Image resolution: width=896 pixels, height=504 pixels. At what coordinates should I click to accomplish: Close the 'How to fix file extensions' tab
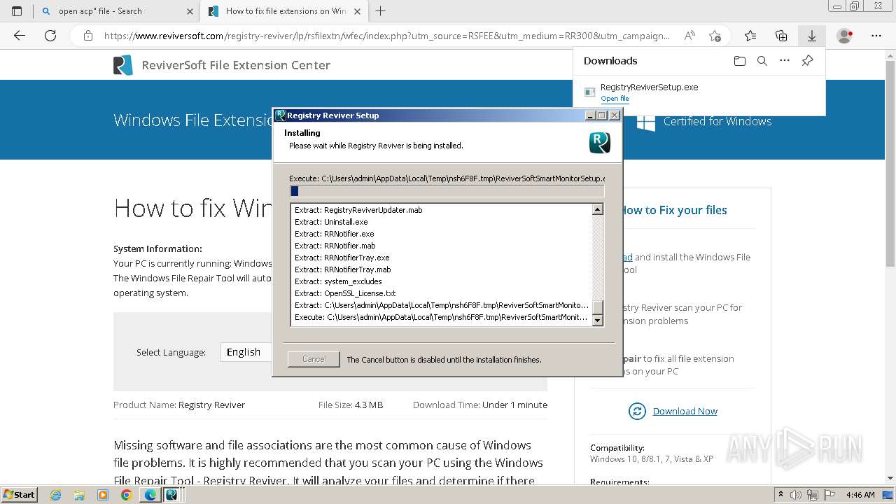(x=357, y=11)
